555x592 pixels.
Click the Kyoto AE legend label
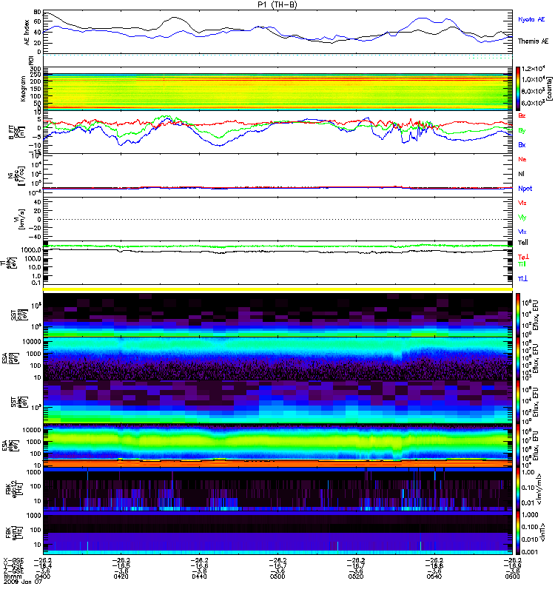tap(533, 19)
